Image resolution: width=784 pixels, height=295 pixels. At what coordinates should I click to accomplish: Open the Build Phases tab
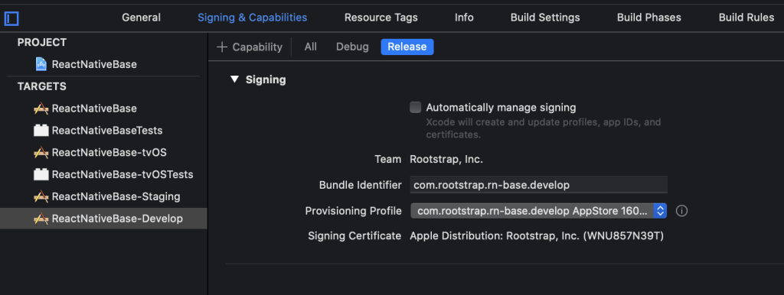click(649, 18)
